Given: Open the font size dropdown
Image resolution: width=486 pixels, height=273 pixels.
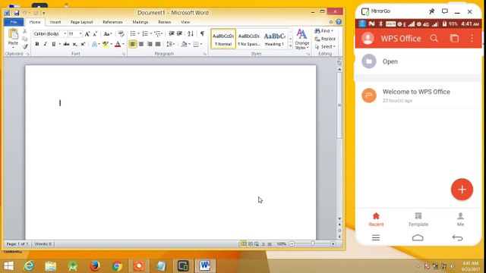Looking at the screenshot, I should coord(80,33).
